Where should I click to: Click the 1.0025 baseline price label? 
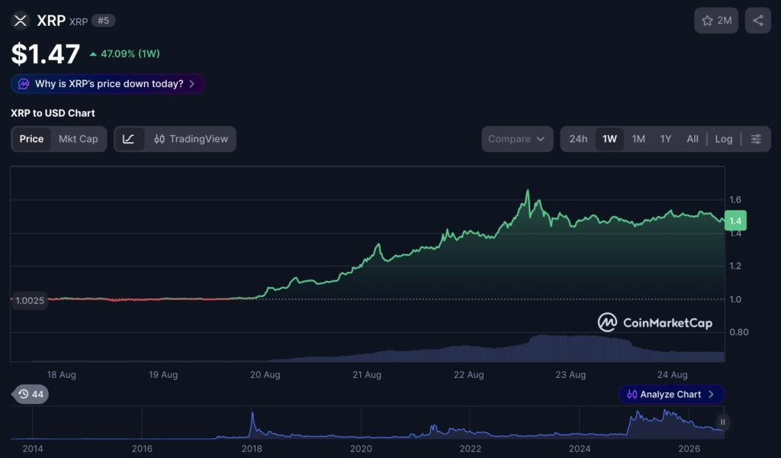point(30,301)
